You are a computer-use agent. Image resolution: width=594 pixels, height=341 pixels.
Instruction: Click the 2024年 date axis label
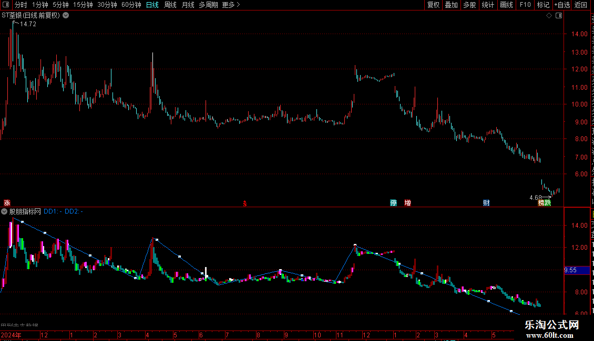[x=11, y=335]
